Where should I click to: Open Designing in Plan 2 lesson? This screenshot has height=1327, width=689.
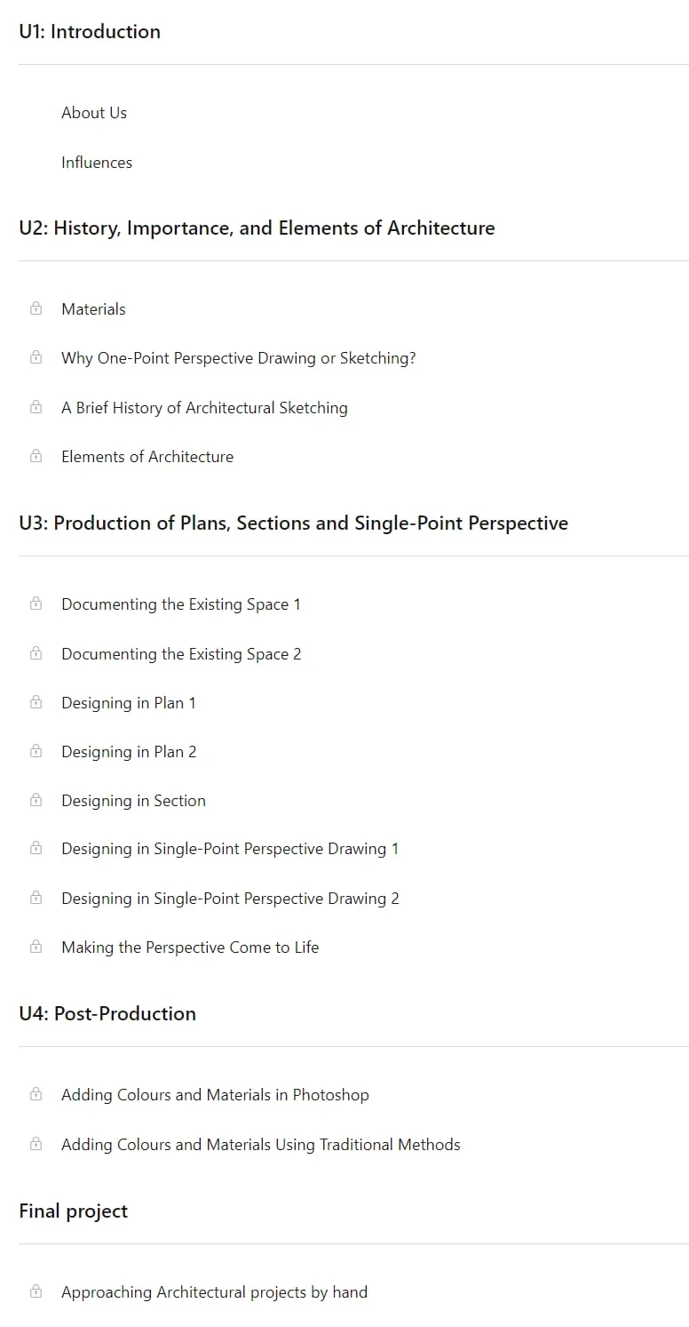(x=129, y=752)
